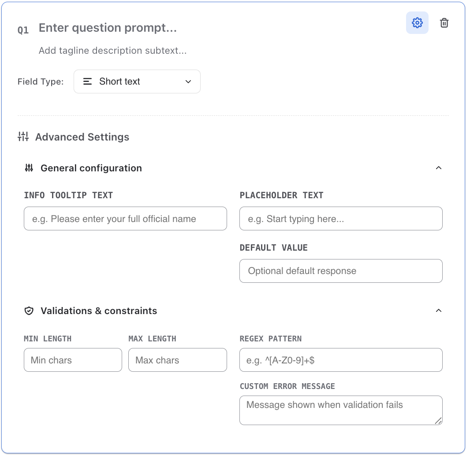Focus the Placeholder Text field
The width and height of the screenshot is (470, 459).
[x=341, y=218]
